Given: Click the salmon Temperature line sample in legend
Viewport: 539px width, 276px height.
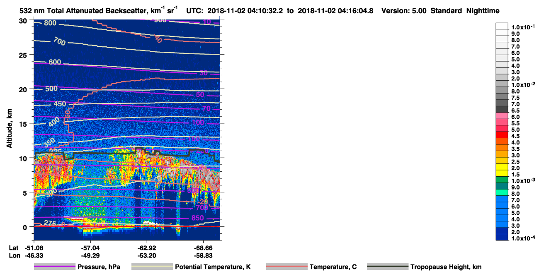Looking at the screenshot, I should [x=286, y=266].
